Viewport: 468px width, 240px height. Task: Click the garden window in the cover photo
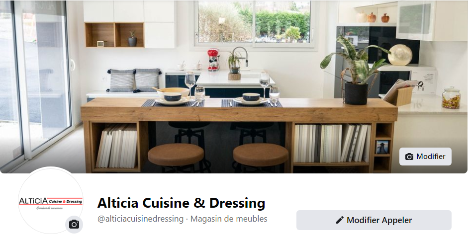254,23
